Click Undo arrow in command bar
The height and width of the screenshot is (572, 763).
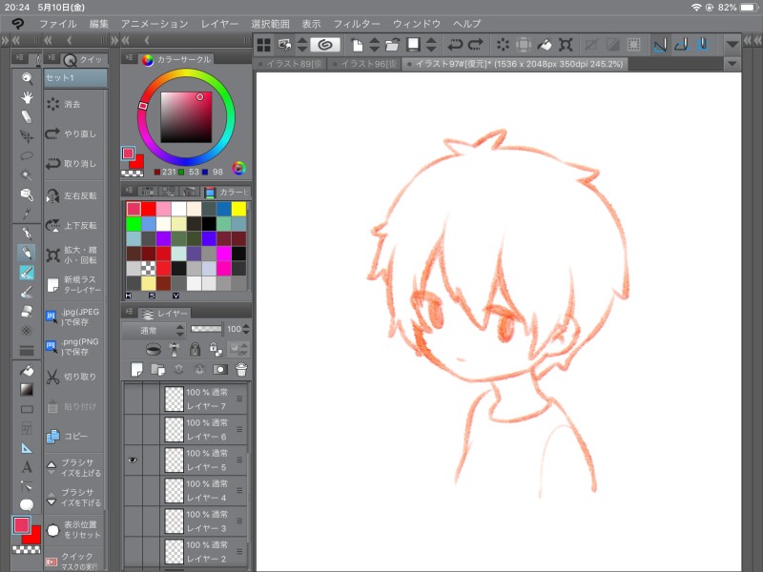455,45
